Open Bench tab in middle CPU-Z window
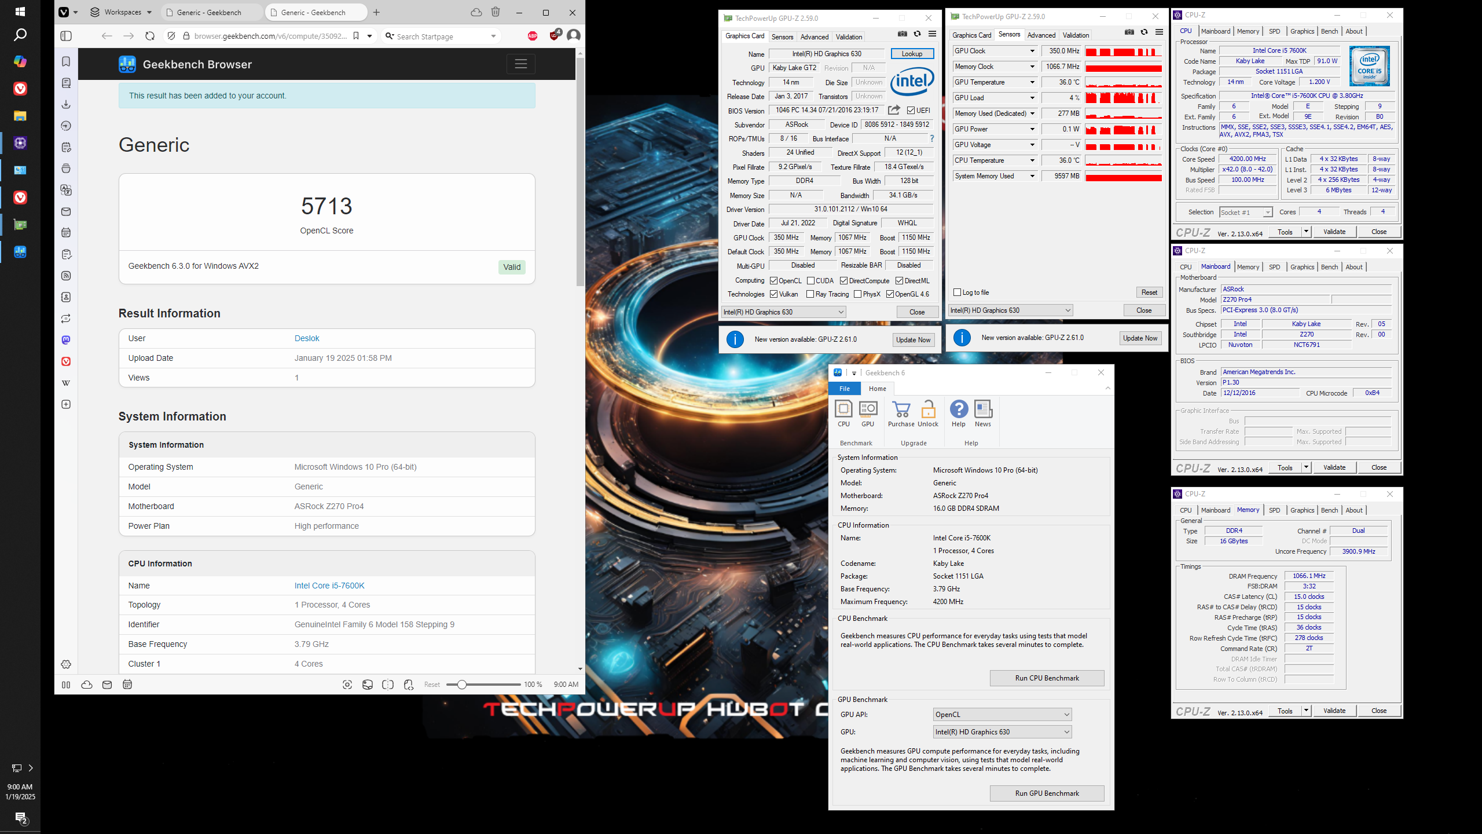This screenshot has height=834, width=1482. click(1329, 267)
